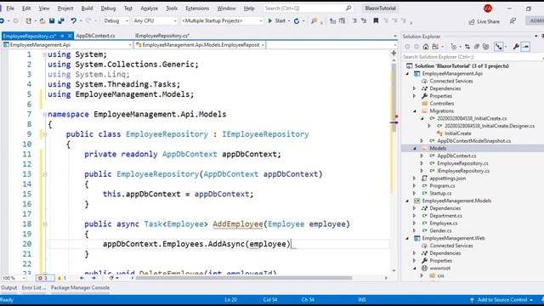Open the Any CPU platform dropdown
This screenshot has height=306, width=544.
click(155, 20)
